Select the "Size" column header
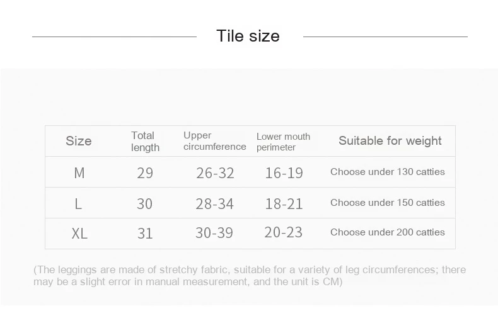The height and width of the screenshot is (328, 498). click(79, 141)
